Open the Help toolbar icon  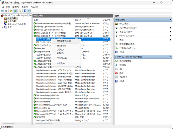25,11
